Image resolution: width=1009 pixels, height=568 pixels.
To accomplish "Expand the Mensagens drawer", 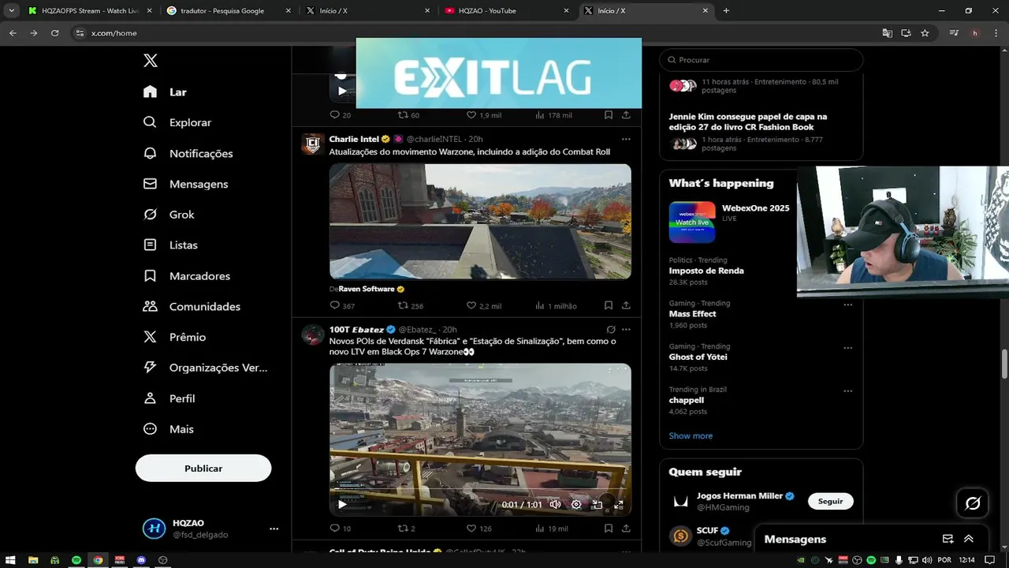I will point(969,539).
